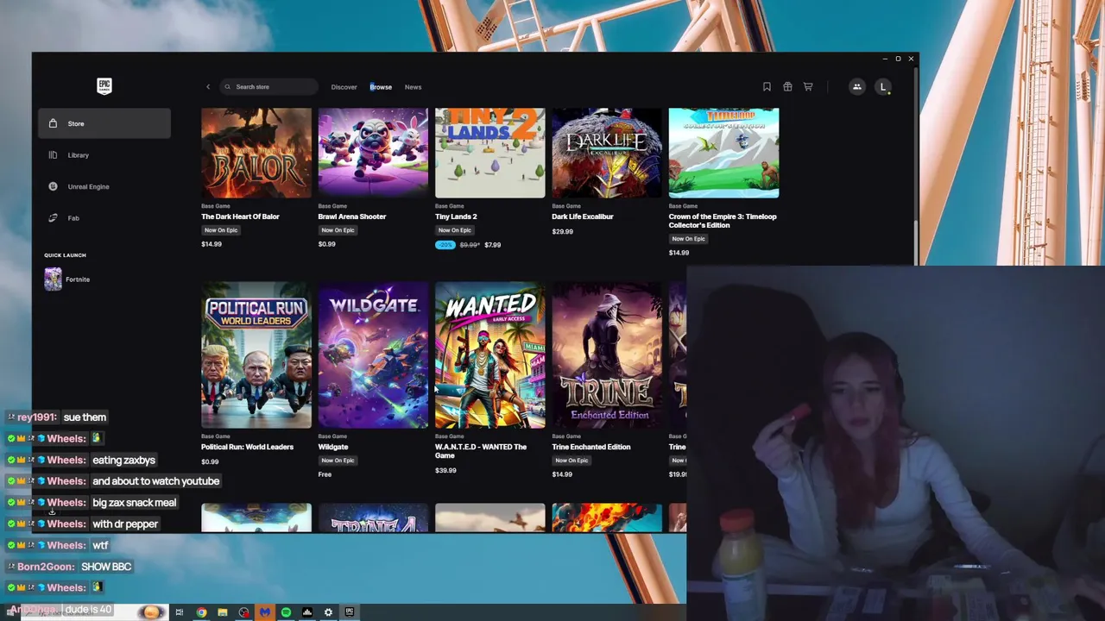Open Trine Enchanted Edition cover art
1105x621 pixels.
click(x=607, y=354)
